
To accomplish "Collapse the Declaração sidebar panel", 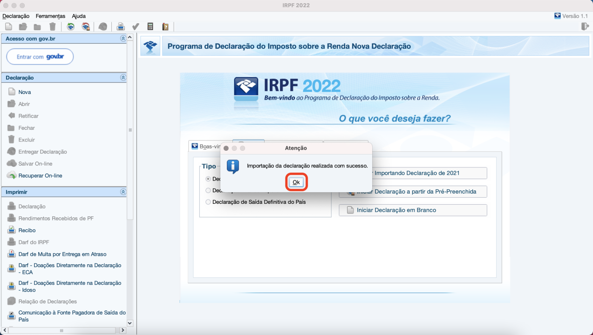I will [x=123, y=78].
